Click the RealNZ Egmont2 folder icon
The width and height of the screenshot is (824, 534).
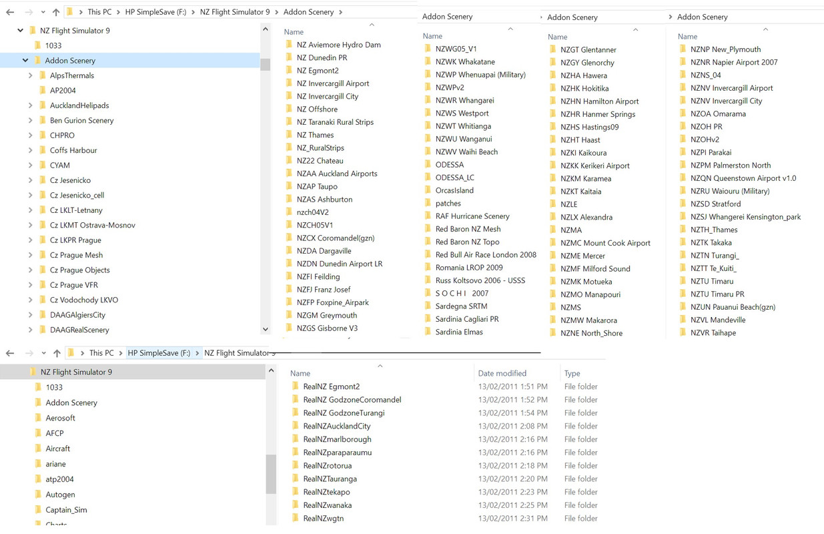(x=296, y=386)
